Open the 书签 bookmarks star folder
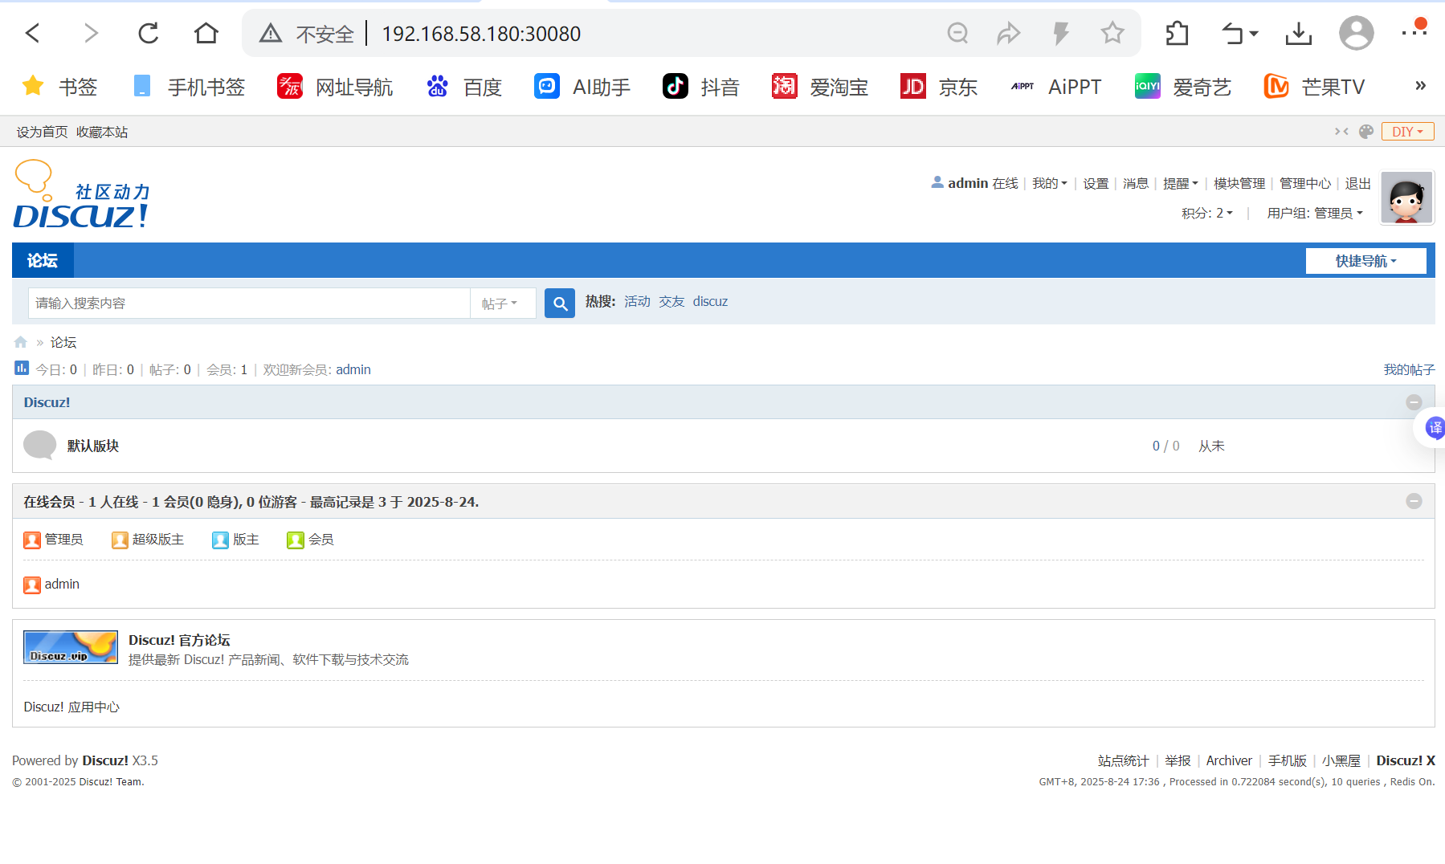 coord(59,86)
